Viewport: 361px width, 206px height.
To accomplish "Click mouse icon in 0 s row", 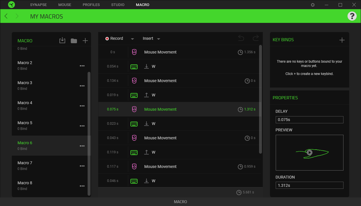I will click(x=134, y=52).
